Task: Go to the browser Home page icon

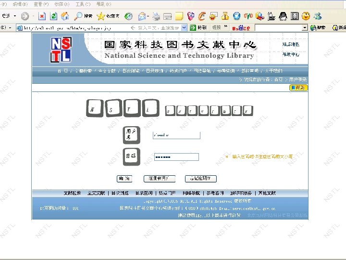Action: pos(65,16)
